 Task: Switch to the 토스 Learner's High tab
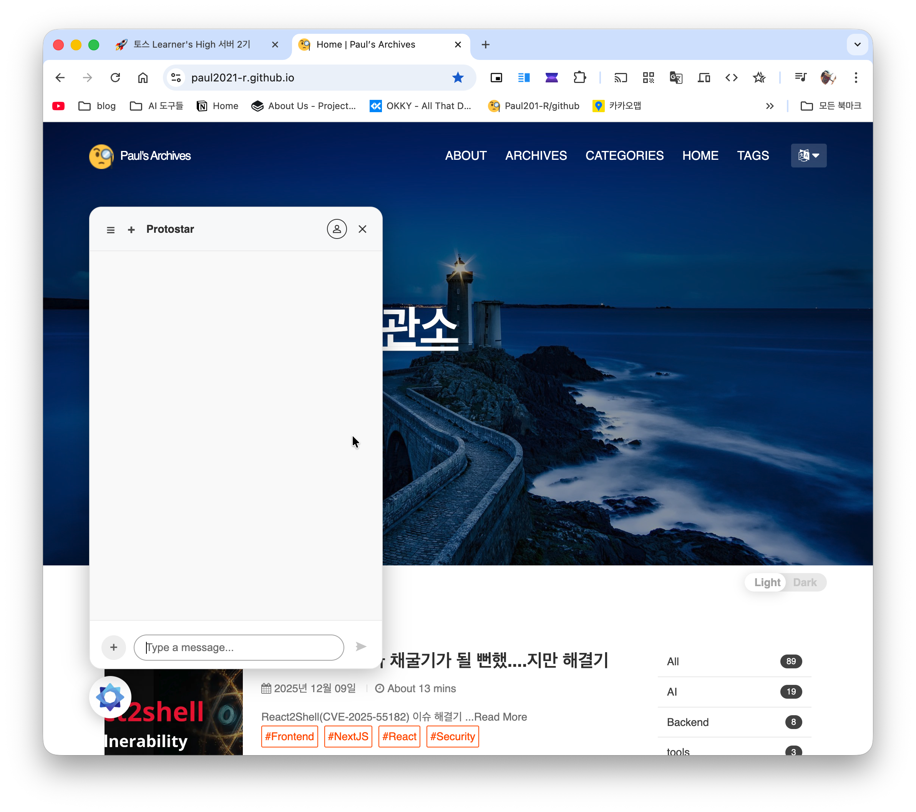tap(192, 45)
